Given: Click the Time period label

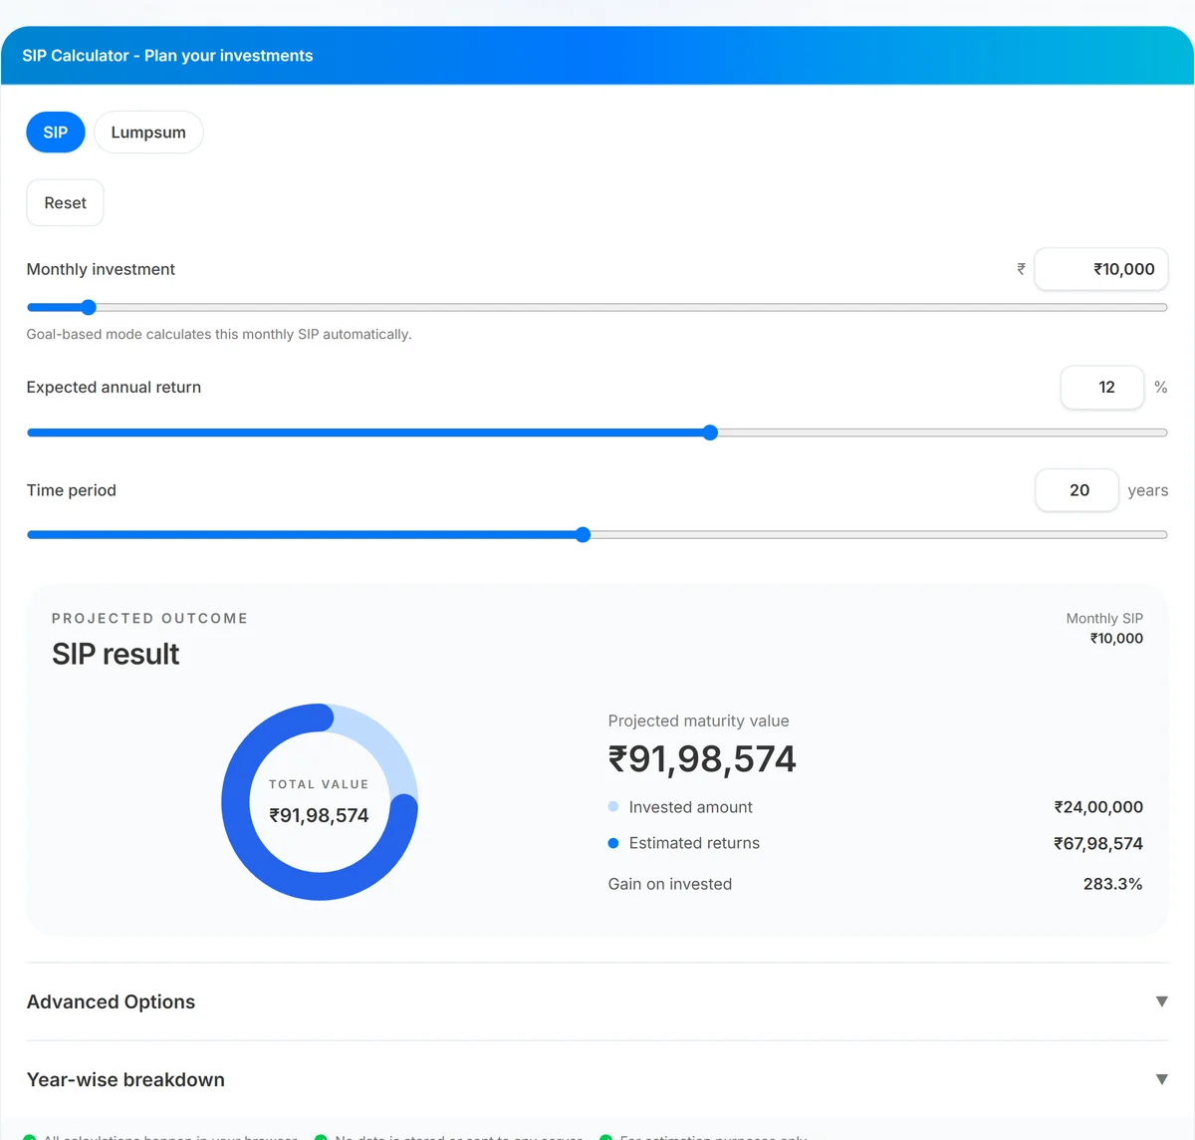Looking at the screenshot, I should [x=72, y=490].
